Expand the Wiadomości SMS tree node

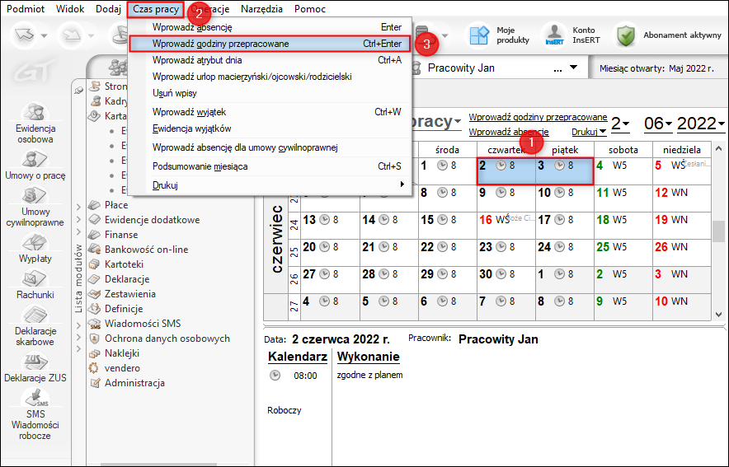point(78,325)
